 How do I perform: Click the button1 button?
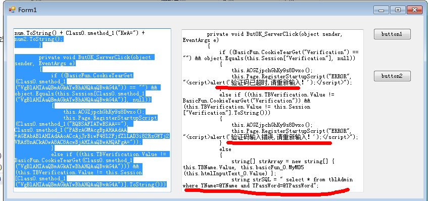tap(392, 34)
